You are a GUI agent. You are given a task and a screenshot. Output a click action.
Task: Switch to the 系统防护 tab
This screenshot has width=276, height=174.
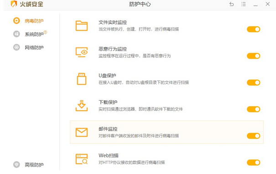point(34,34)
